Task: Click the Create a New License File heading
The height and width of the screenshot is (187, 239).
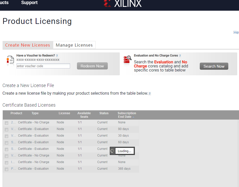Action: click(28, 85)
